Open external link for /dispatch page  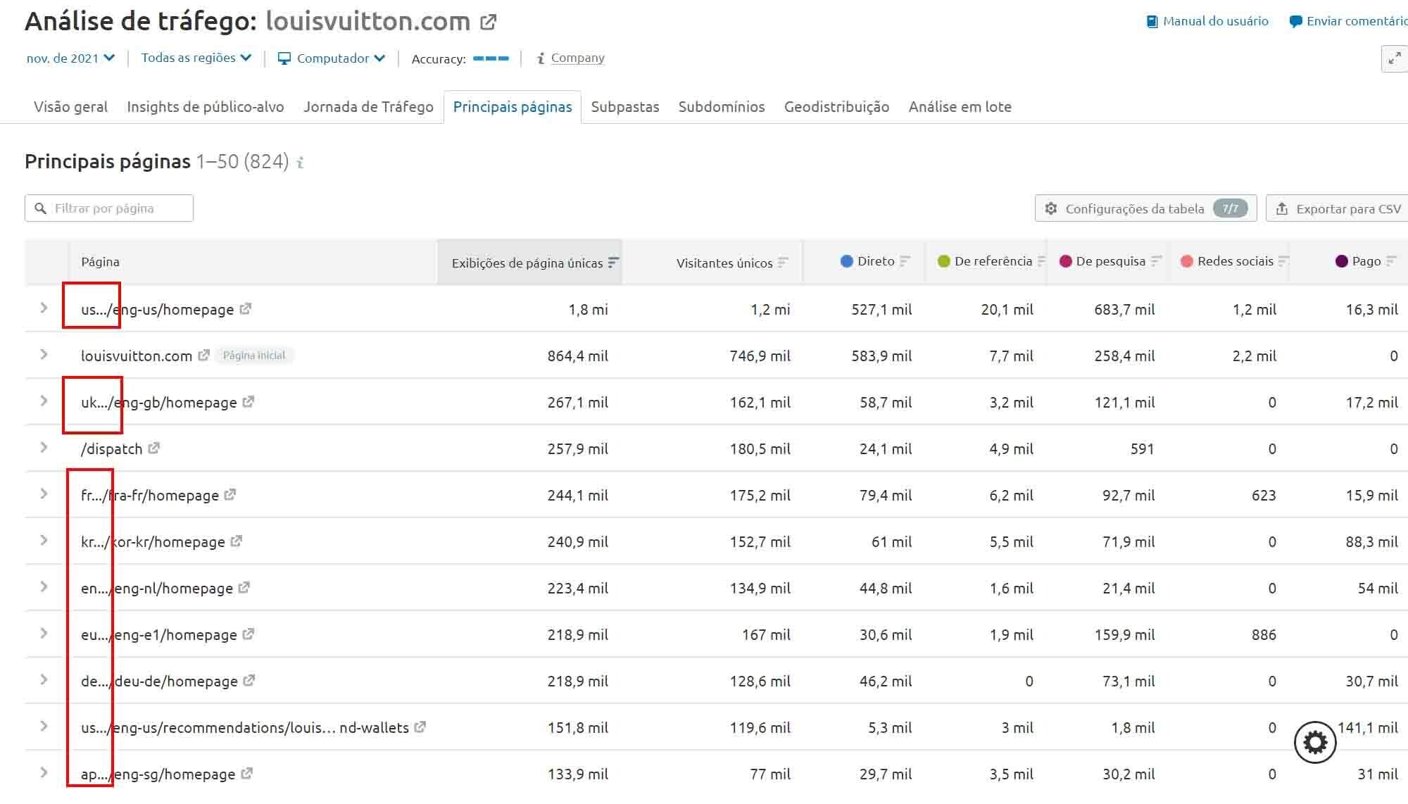[153, 448]
